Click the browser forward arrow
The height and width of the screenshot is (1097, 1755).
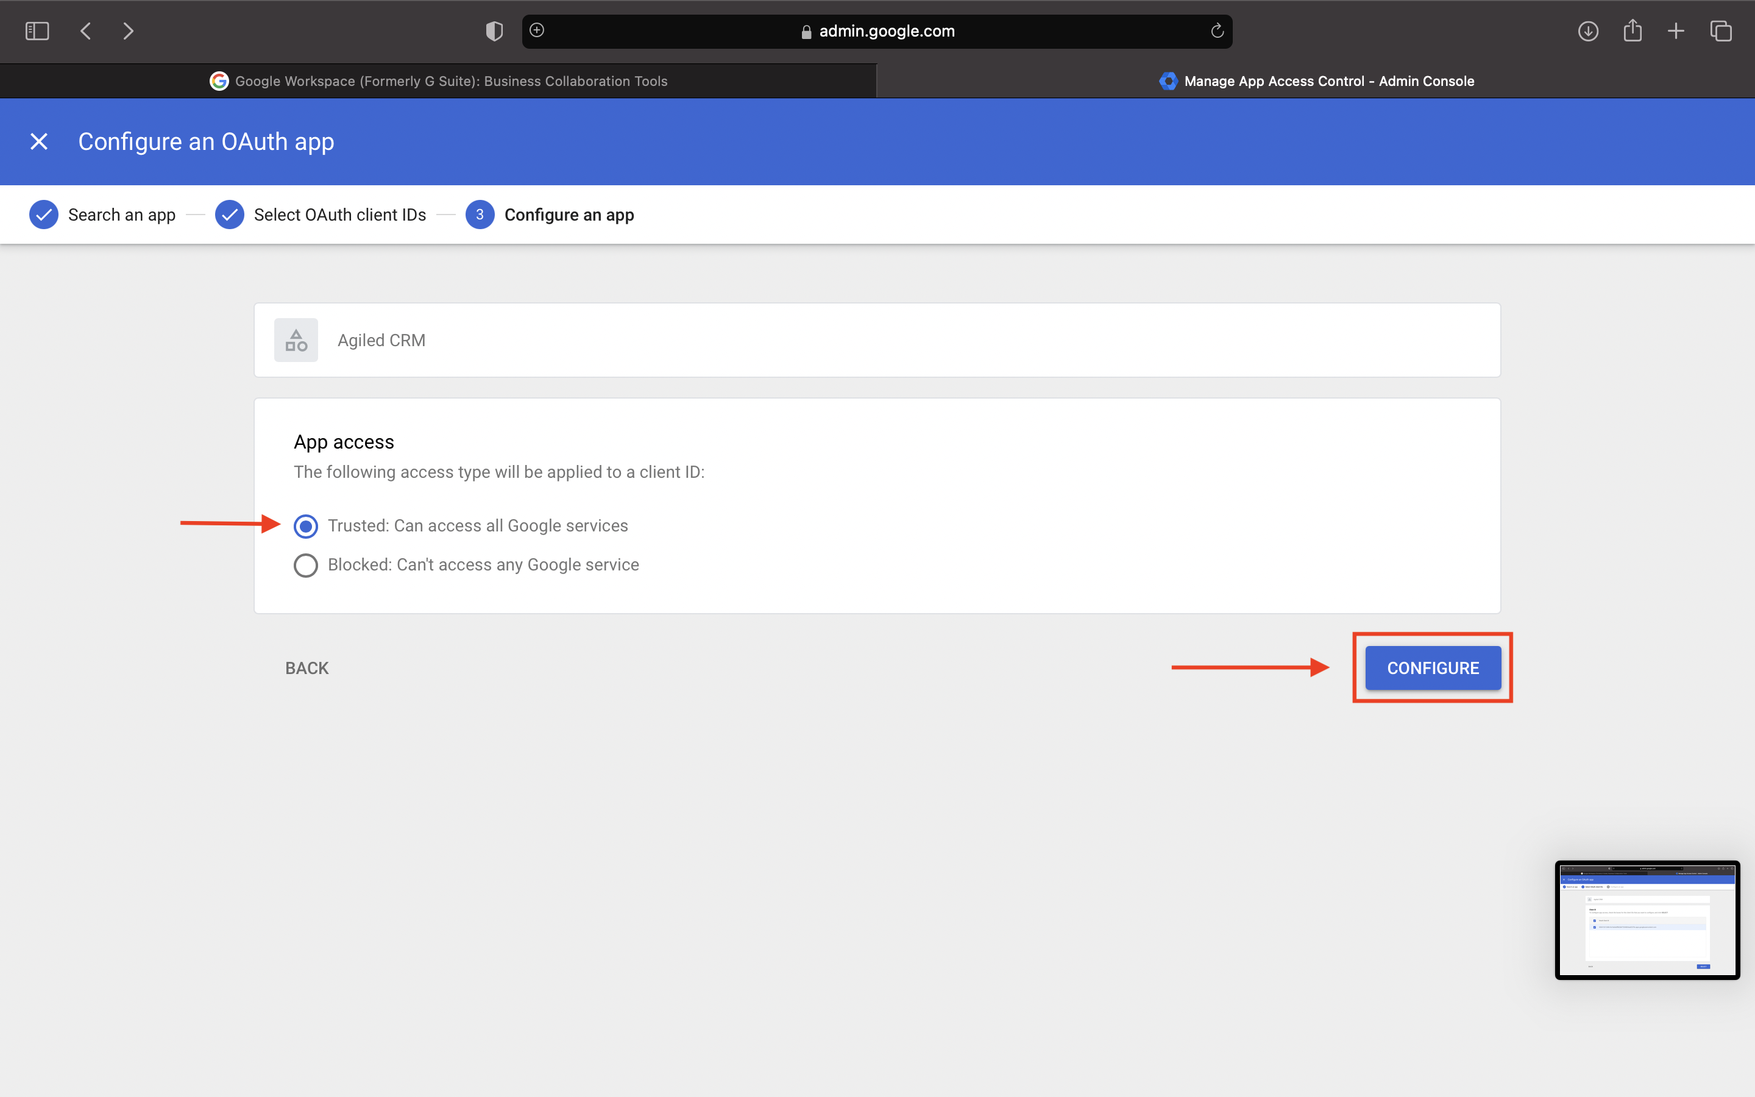(129, 31)
